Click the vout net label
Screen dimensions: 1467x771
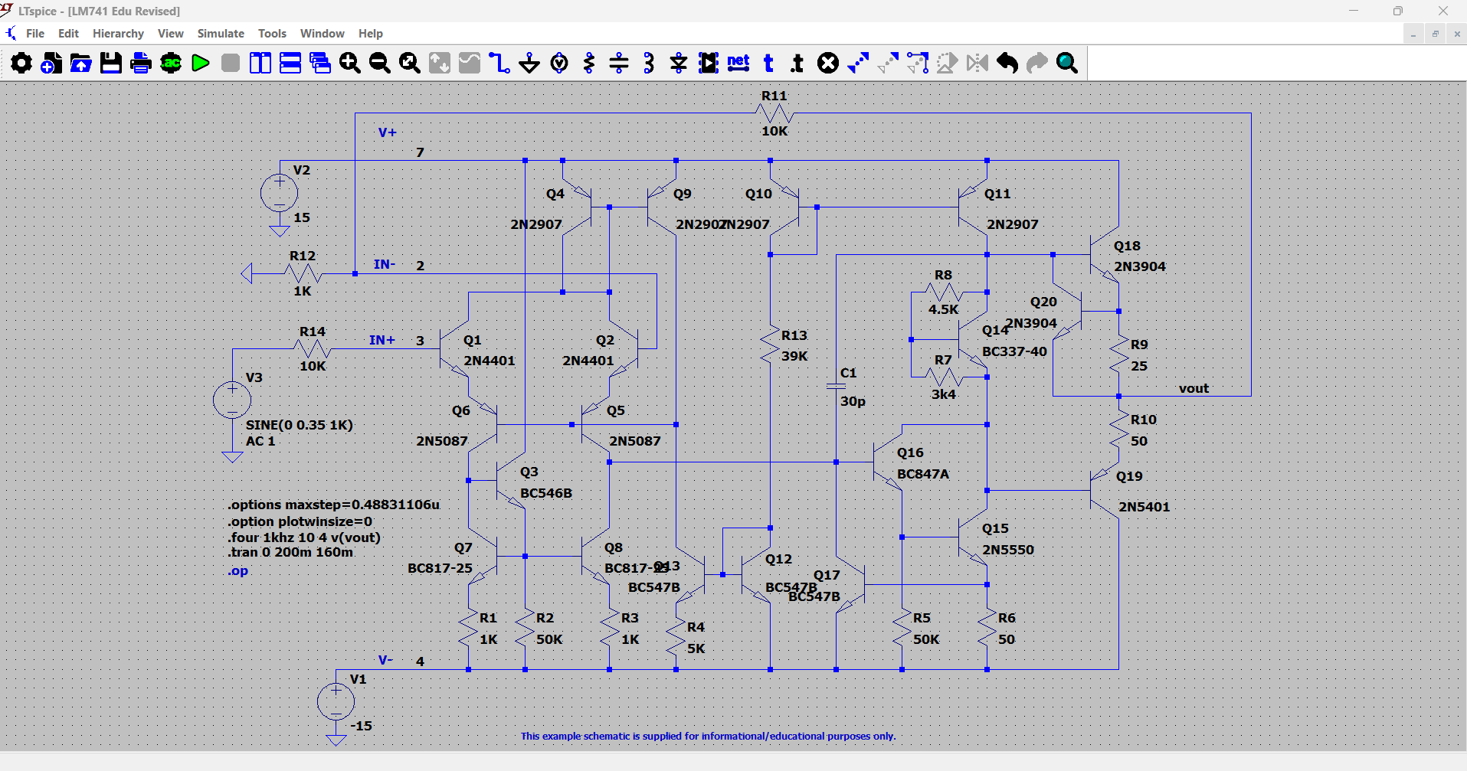(1194, 388)
